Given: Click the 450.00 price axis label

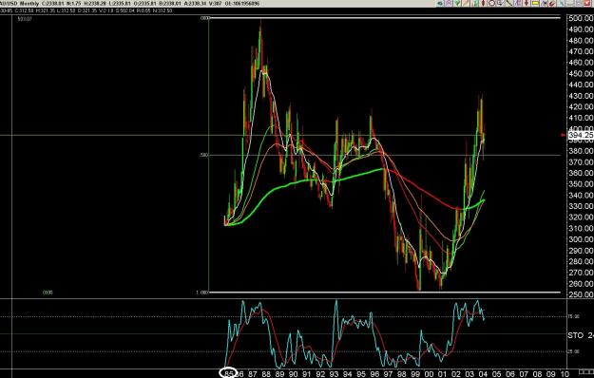Looking at the screenshot, I should tap(581, 73).
